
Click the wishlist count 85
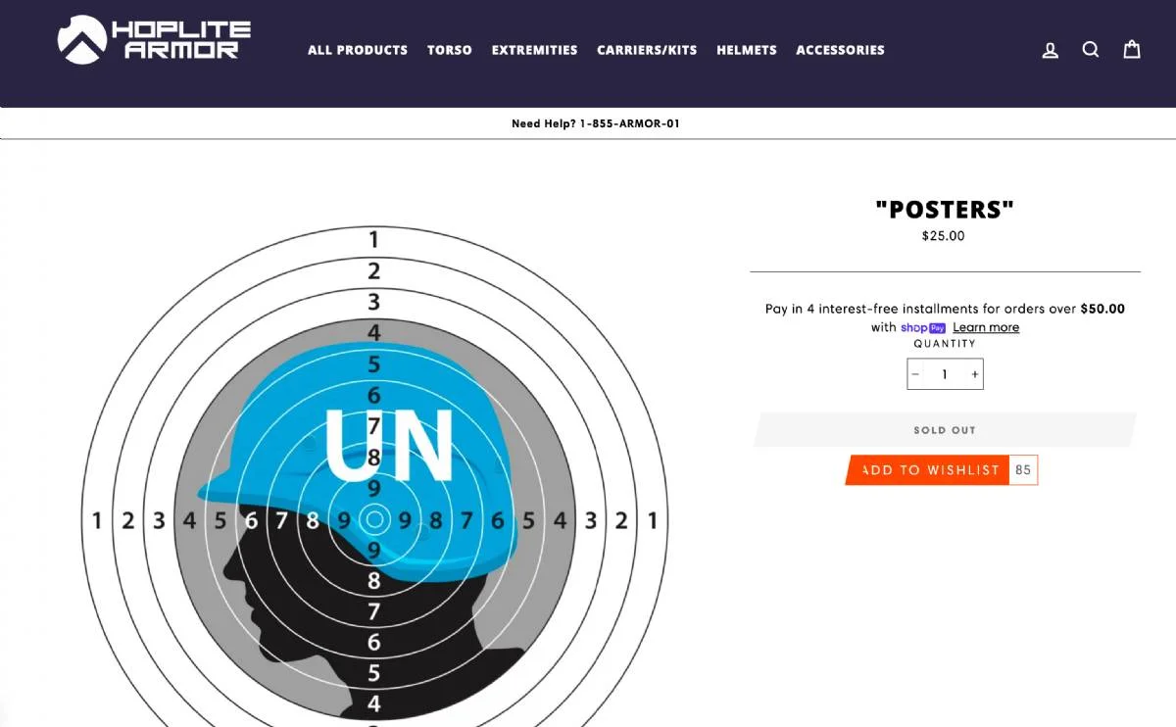coord(1023,470)
